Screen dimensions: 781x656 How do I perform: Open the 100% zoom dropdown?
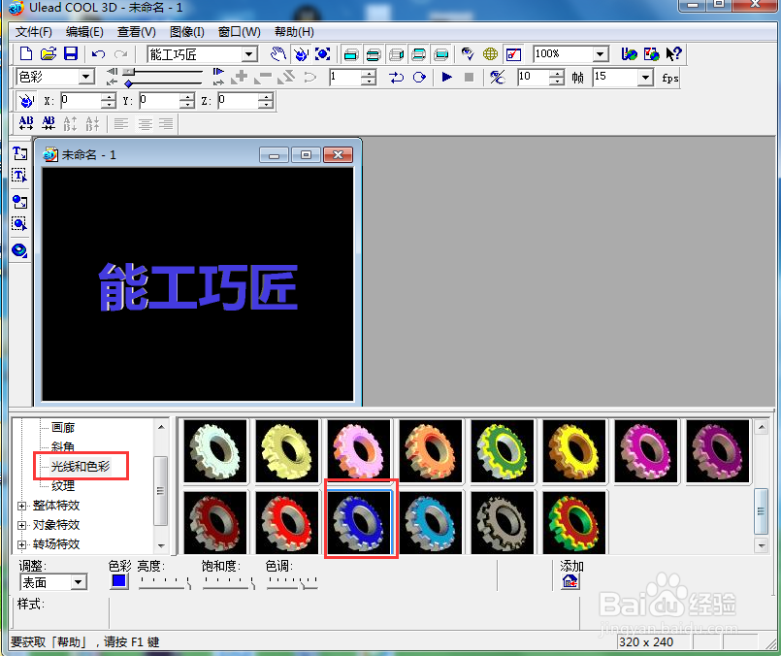(x=601, y=53)
